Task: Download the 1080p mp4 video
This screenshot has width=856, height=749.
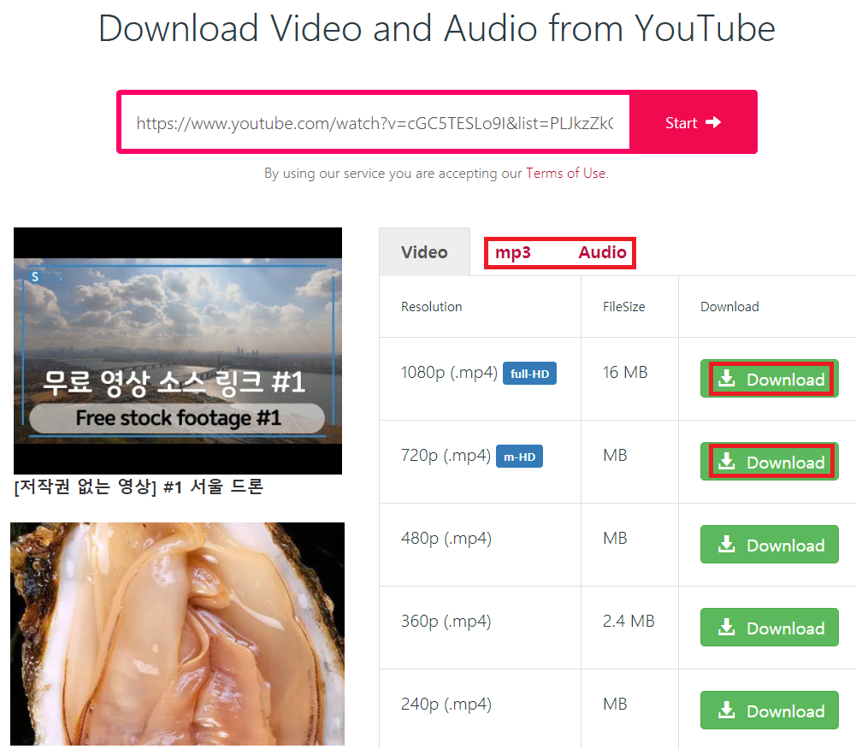Action: pos(769,379)
